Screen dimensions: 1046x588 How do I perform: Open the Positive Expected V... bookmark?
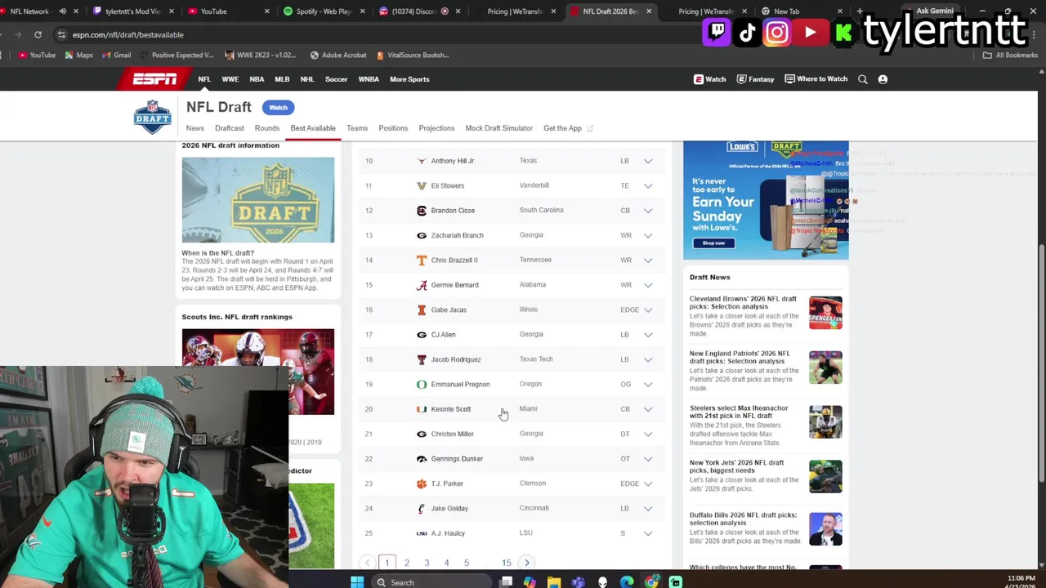point(177,55)
